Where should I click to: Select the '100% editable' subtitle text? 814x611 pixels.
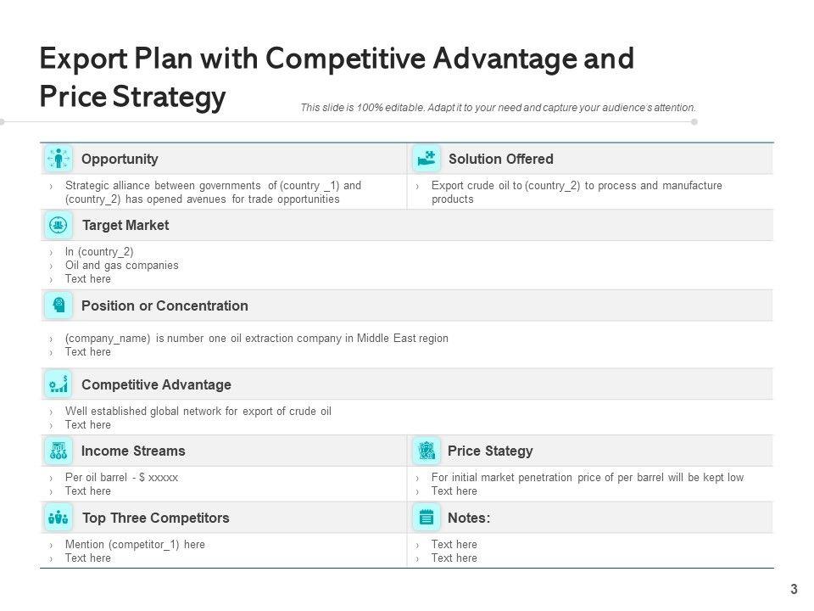pos(498,108)
